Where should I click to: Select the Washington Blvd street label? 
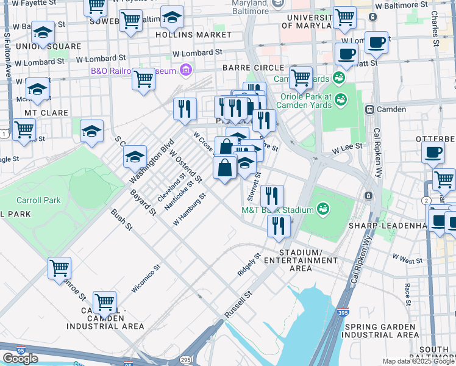tap(152, 162)
